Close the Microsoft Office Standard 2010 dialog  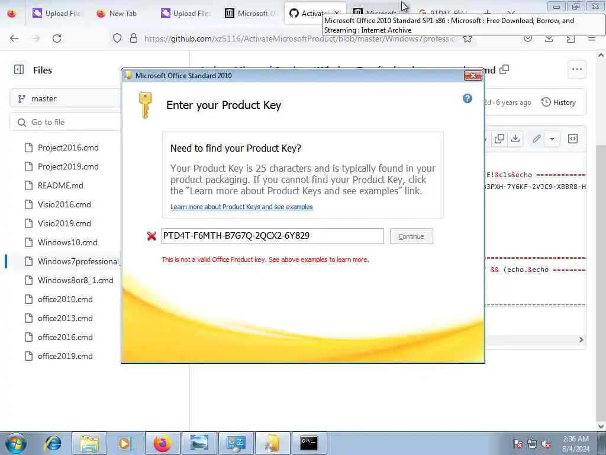click(x=473, y=75)
